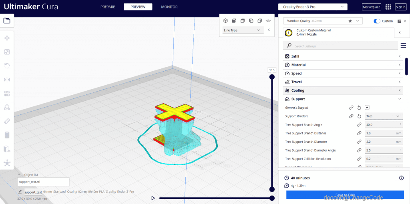Switch to the PREPARE stage
410x204 pixels.
pyautogui.click(x=108, y=7)
